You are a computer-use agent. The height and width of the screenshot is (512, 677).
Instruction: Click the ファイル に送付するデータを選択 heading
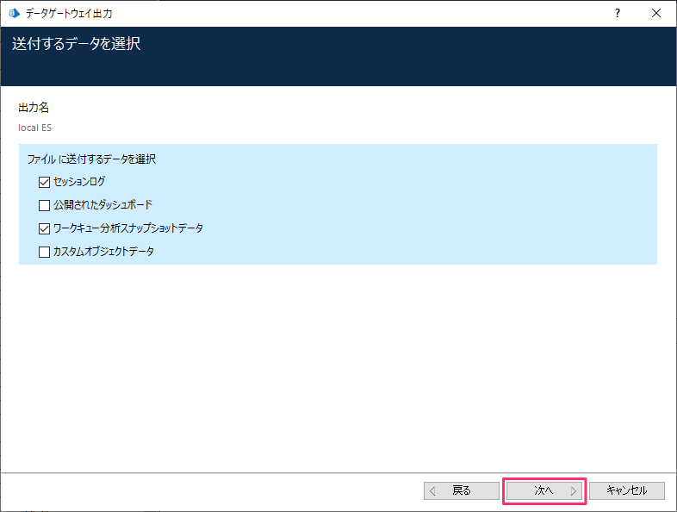[x=91, y=159]
